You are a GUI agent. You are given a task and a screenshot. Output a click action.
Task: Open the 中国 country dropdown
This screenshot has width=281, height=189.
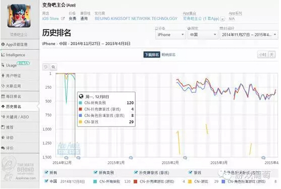pyautogui.click(x=203, y=35)
